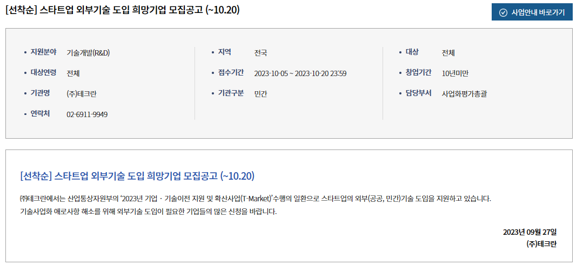This screenshot has width=583, height=272.
Task: Click the 접수기간 date range text
Action: coord(300,73)
